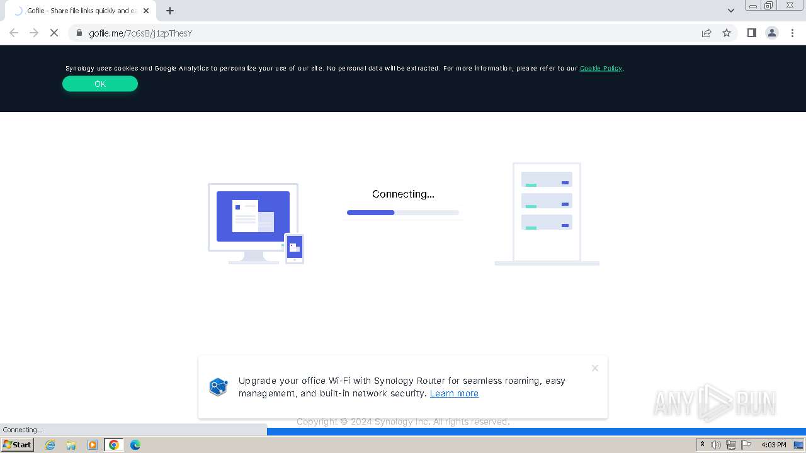Open a new browser tab

[x=170, y=11]
